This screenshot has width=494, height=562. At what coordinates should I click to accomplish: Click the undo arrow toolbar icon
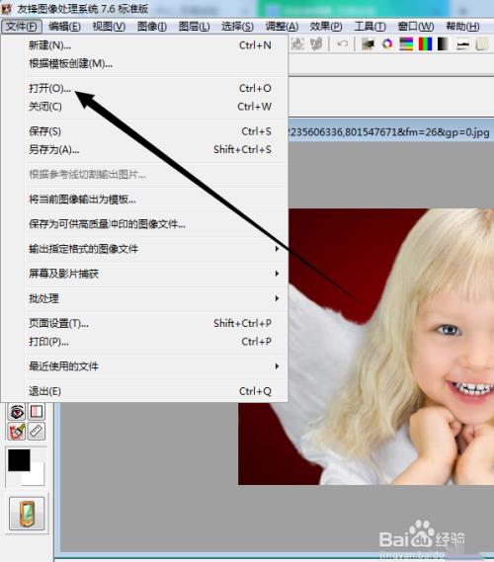[343, 44]
